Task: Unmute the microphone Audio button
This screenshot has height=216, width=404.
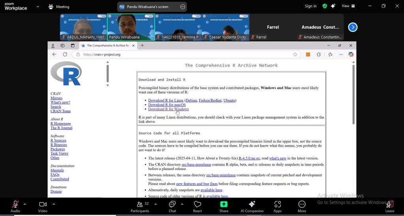Action: (x=15, y=206)
